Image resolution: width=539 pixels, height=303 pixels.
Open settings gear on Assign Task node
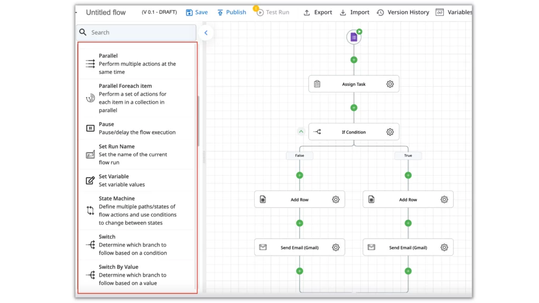pyautogui.click(x=390, y=84)
